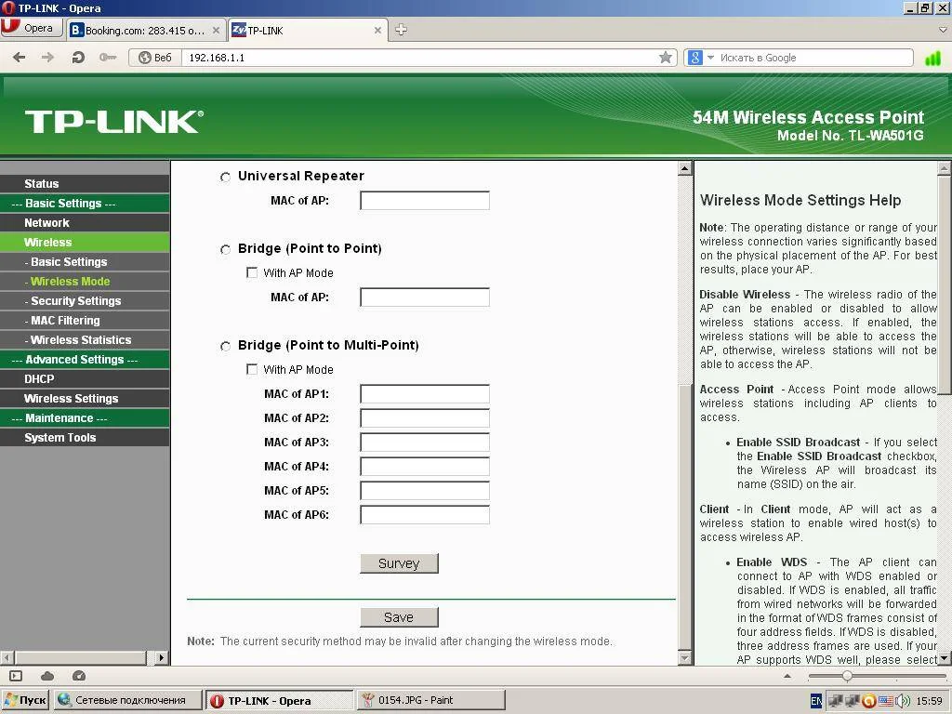Click help pane scroll down arrow
Image resolution: width=952 pixels, height=714 pixels.
[945, 658]
